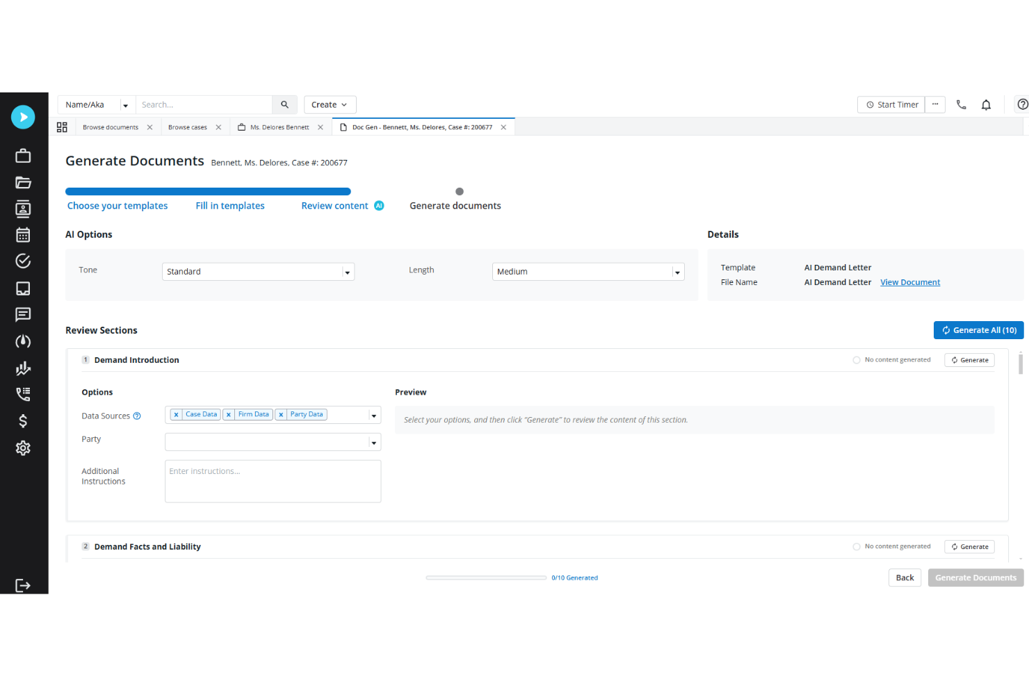Viewport: 1029px width, 686px height.
Task: Generate the Demand Facts and Liability section
Action: [x=969, y=547]
